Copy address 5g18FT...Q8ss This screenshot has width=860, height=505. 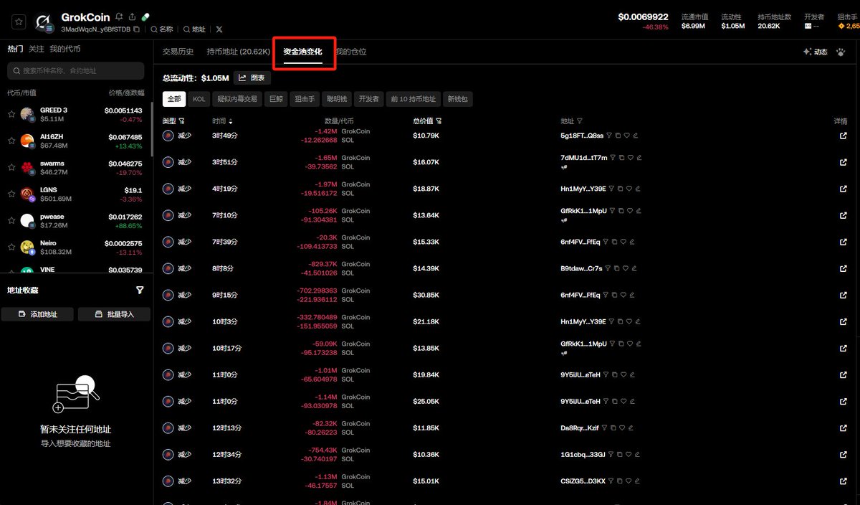click(618, 135)
